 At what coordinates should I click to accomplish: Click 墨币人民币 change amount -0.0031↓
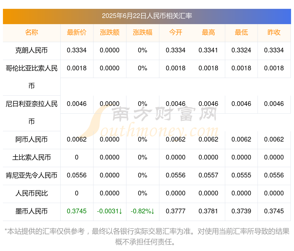point(110,211)
